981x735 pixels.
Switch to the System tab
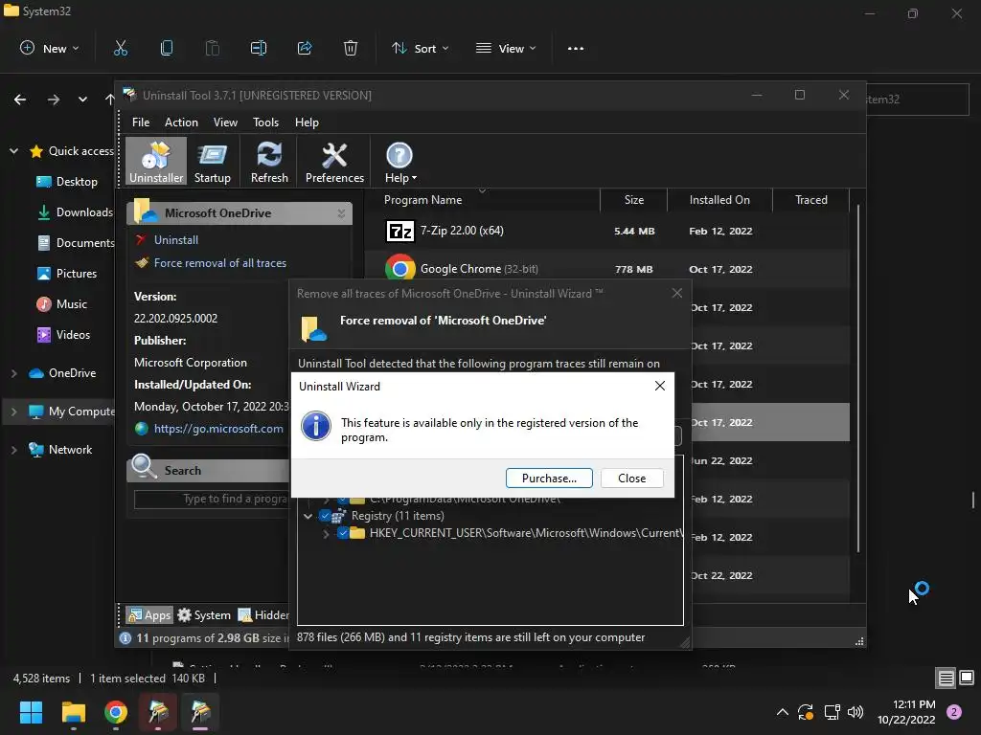204,615
